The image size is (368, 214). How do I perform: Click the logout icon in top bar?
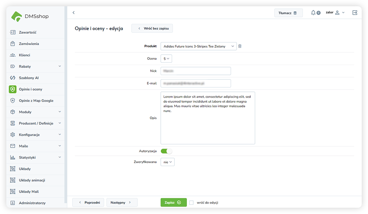355,13
